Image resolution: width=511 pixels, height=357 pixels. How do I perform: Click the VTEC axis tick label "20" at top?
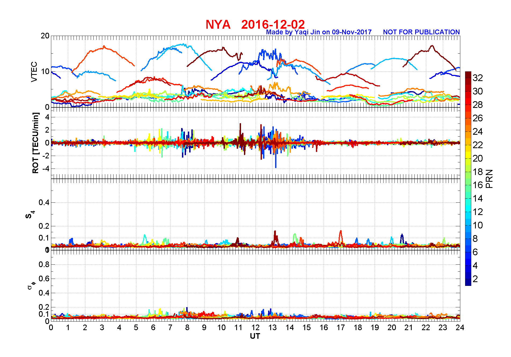[x=45, y=36]
